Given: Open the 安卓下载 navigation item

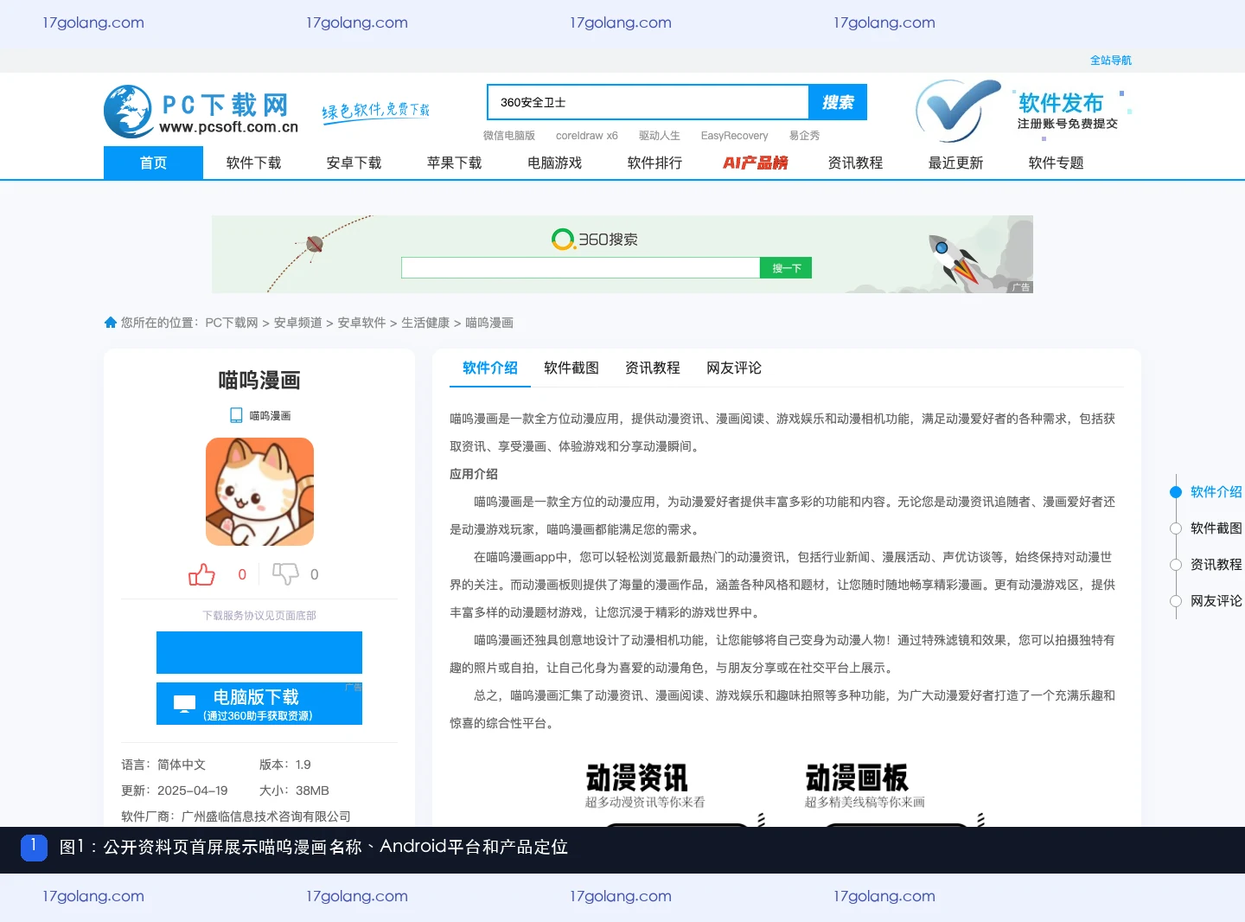Looking at the screenshot, I should point(354,163).
